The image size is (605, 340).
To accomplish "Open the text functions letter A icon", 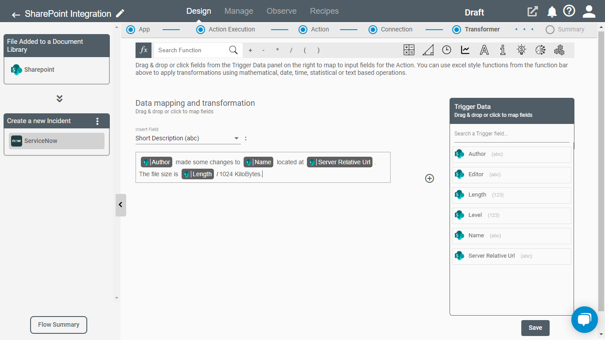I will 484,50.
